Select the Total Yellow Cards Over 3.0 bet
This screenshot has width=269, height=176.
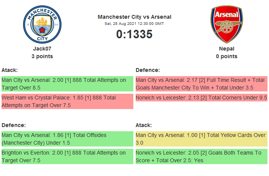point(201,139)
